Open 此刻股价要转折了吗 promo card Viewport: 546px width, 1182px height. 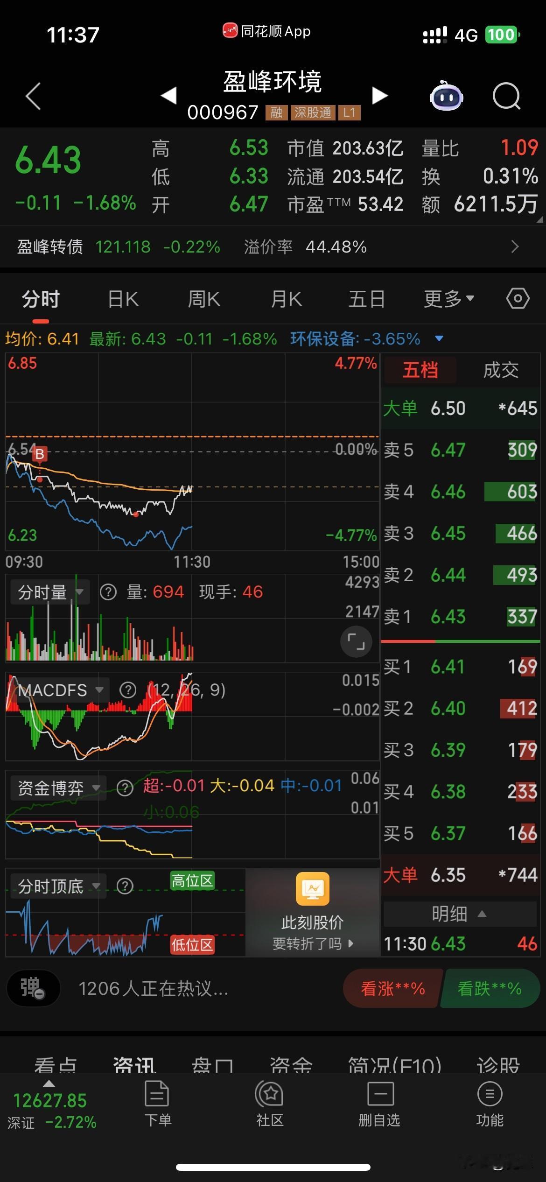point(312,912)
